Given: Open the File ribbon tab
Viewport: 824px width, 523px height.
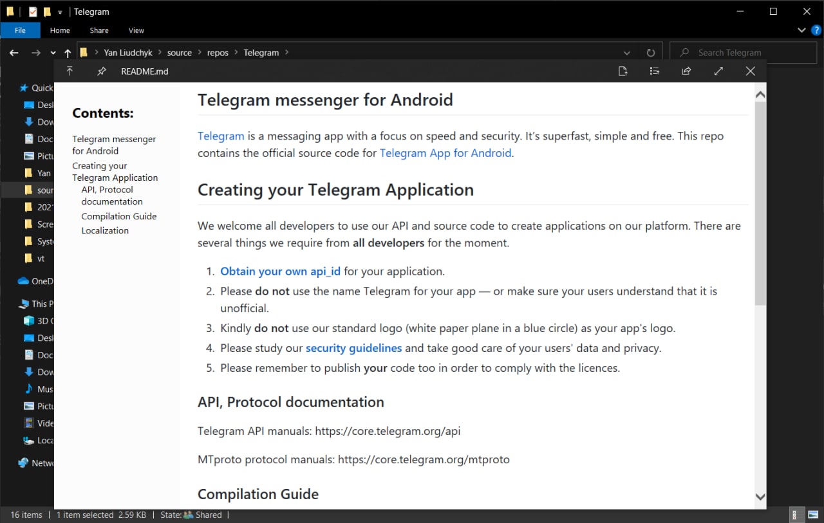Looking at the screenshot, I should [x=20, y=30].
